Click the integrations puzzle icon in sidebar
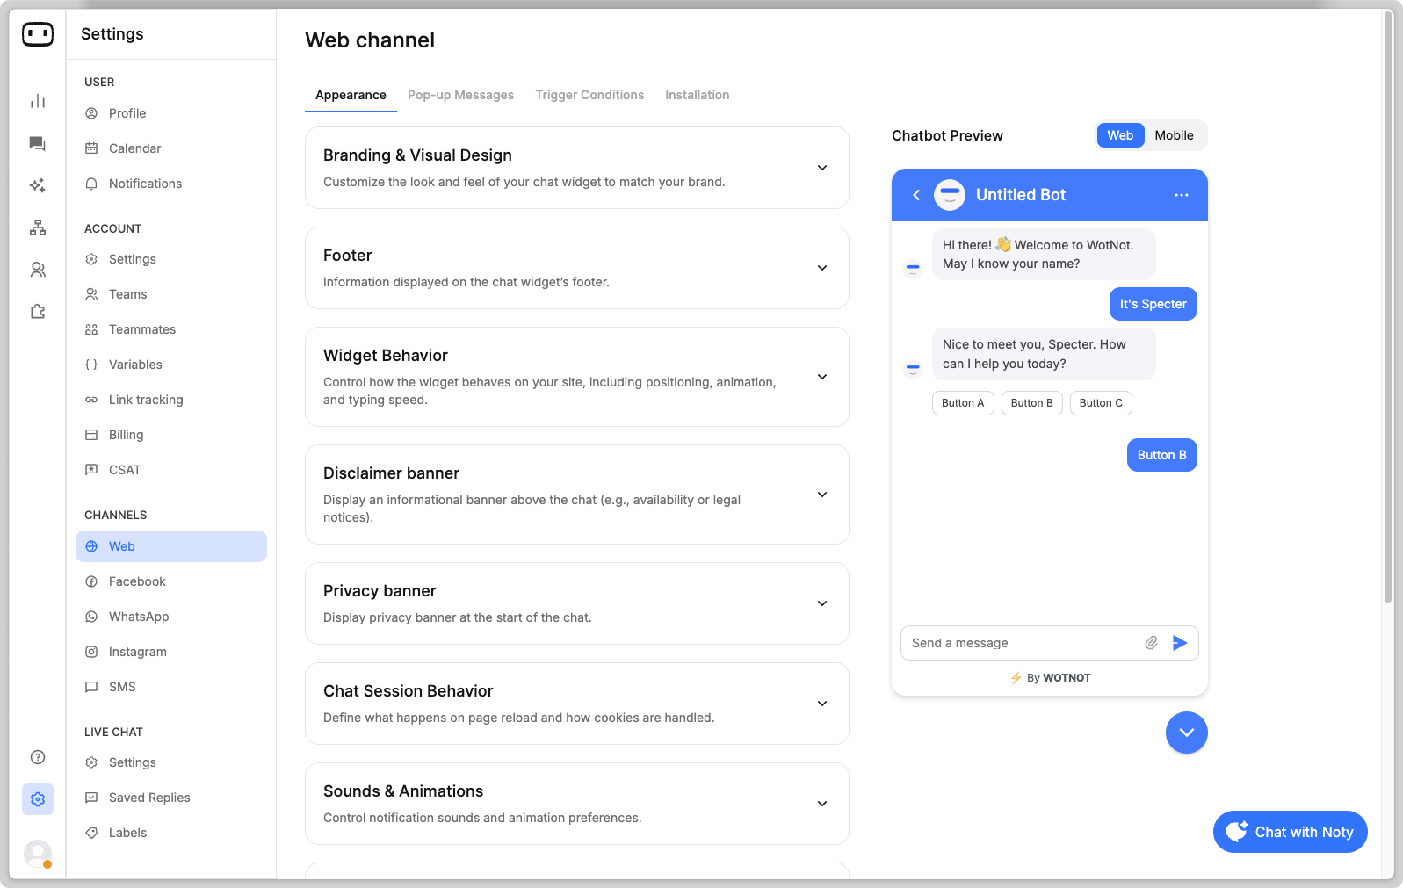Screen dimensions: 1403x888 point(38,312)
